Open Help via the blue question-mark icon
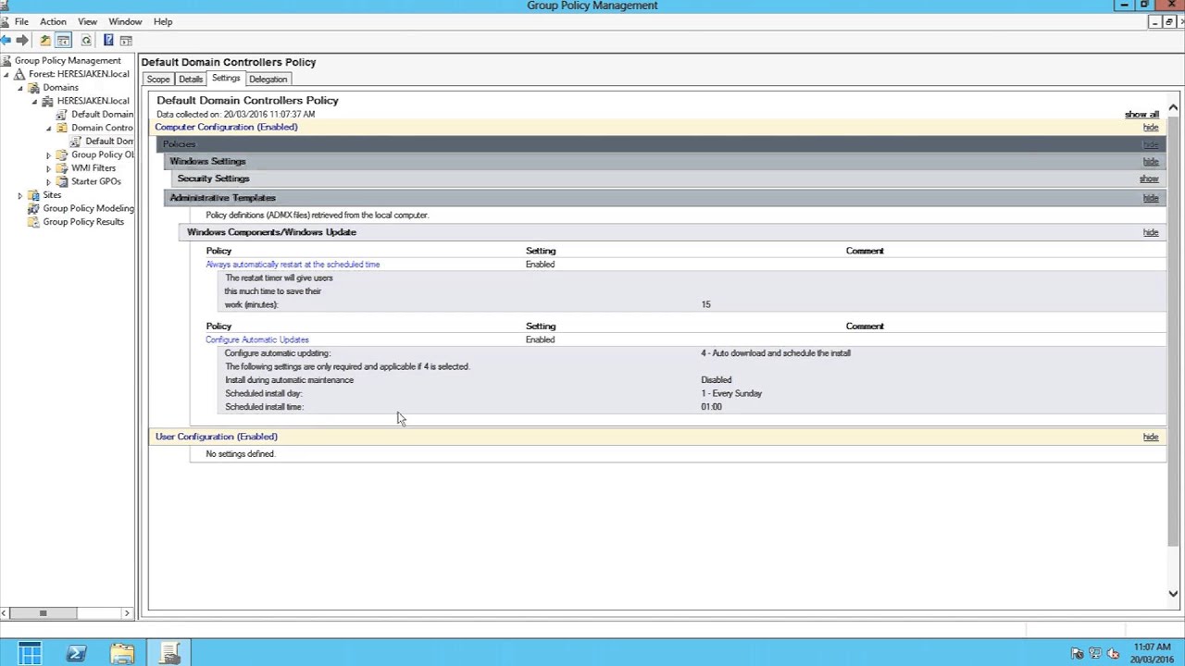The height and width of the screenshot is (666, 1185). pos(108,40)
